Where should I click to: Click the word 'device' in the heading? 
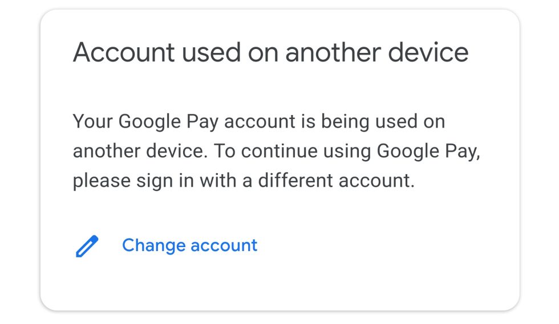point(428,52)
